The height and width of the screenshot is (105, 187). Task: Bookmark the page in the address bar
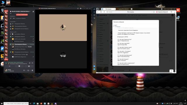(x=154, y=12)
